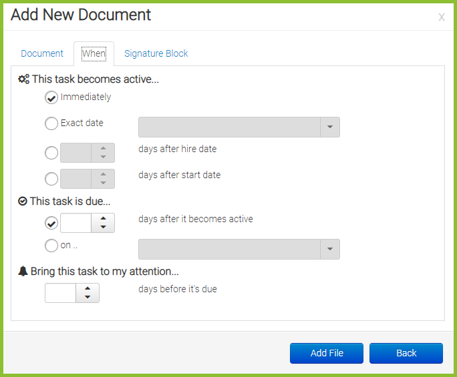Increase days after it becomes active value

point(103,218)
